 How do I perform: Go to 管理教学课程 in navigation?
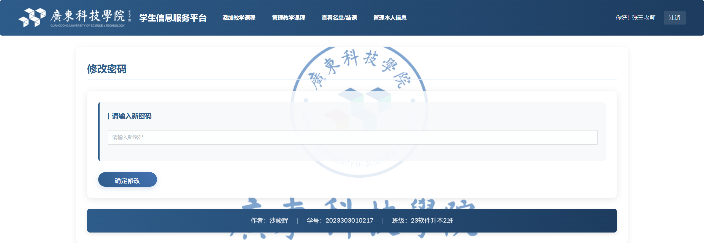288,18
